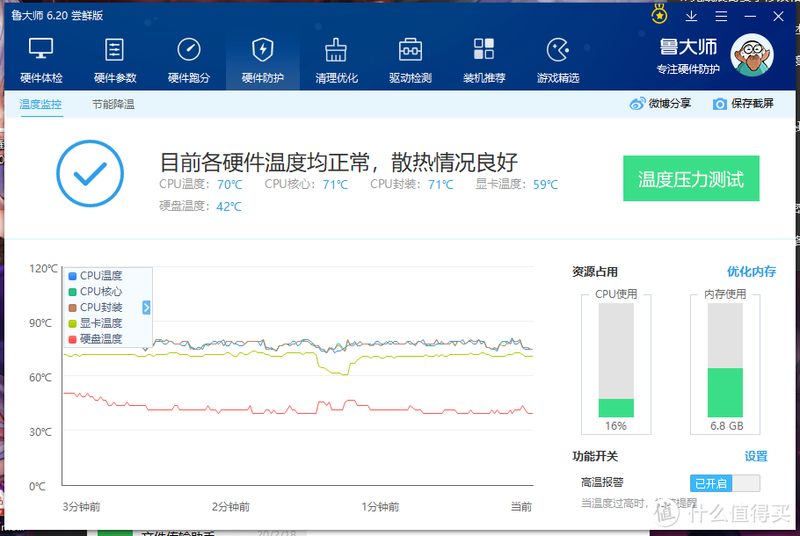Screen dimensions: 800x536
Task: Minimize the 鲁大师 window
Action: coord(750,17)
